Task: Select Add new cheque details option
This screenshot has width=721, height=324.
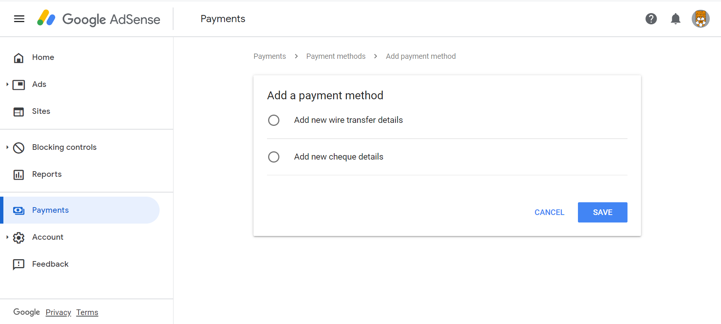Action: (x=274, y=157)
